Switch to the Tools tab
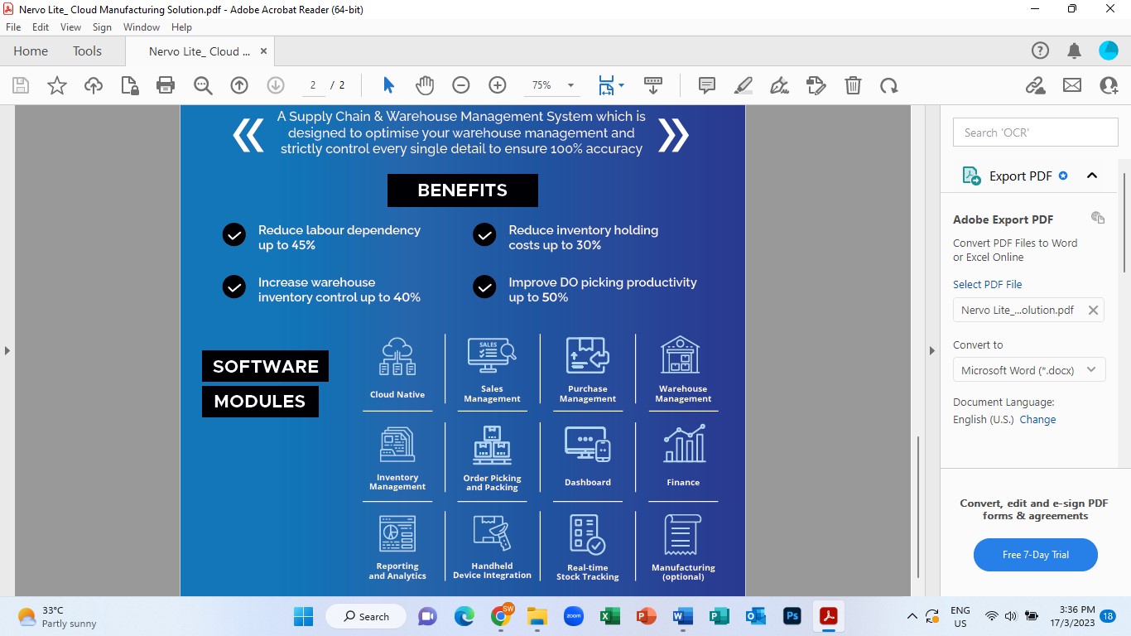Image resolution: width=1131 pixels, height=636 pixels. (x=87, y=51)
